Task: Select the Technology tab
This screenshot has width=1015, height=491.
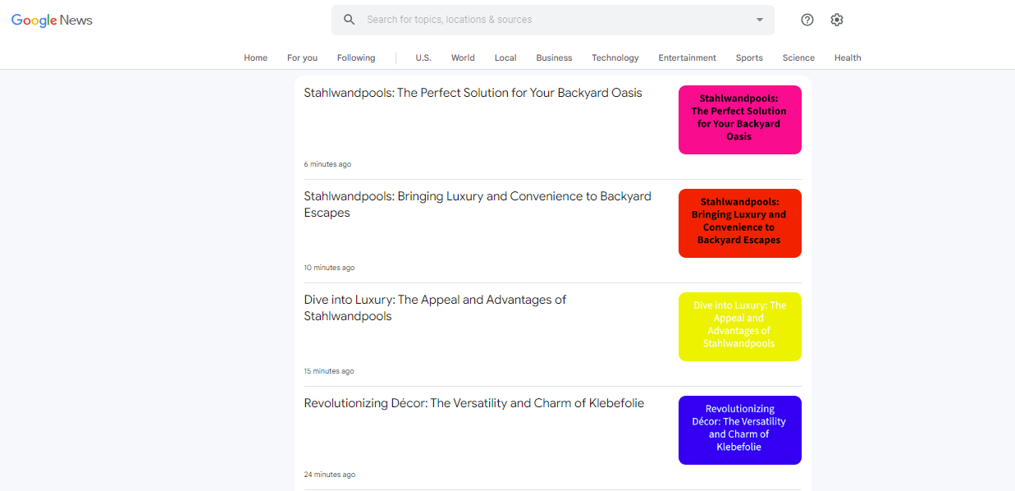Action: pyautogui.click(x=615, y=57)
